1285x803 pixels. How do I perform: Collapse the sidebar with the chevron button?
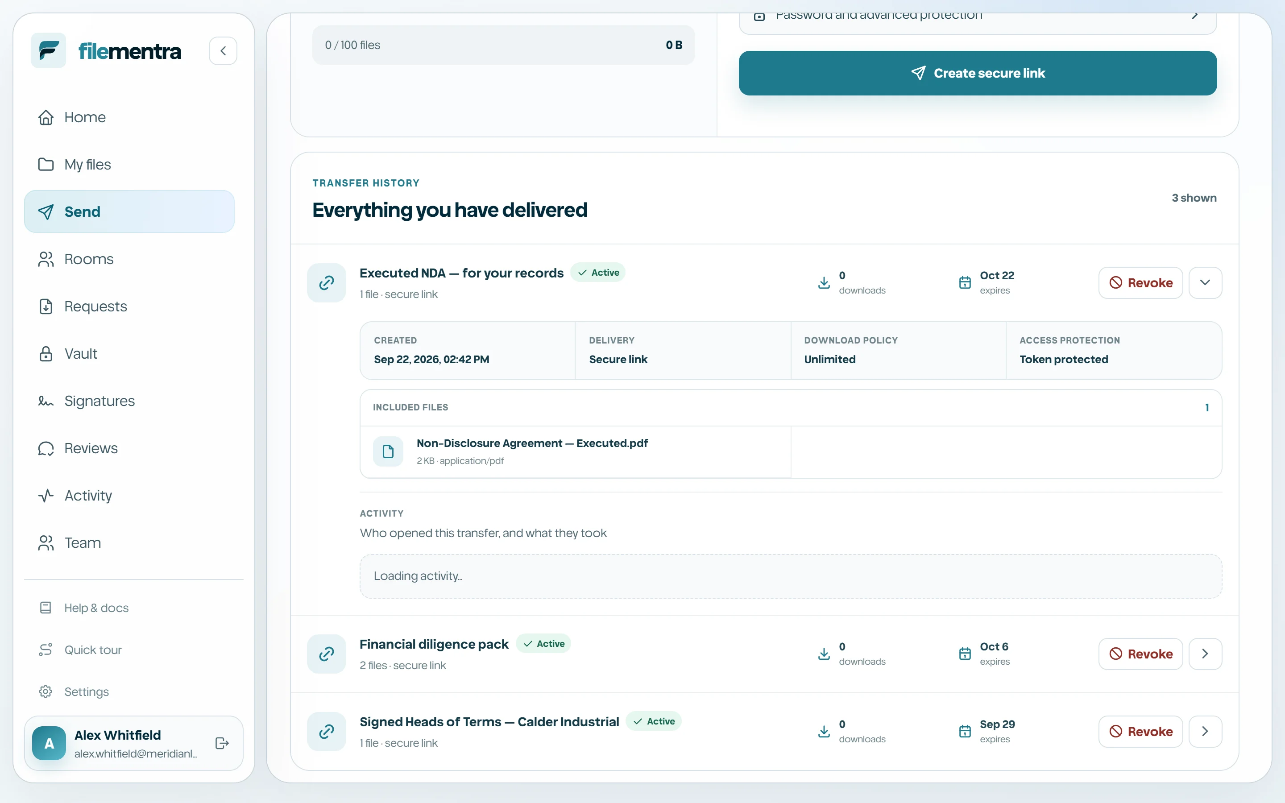[x=223, y=50]
